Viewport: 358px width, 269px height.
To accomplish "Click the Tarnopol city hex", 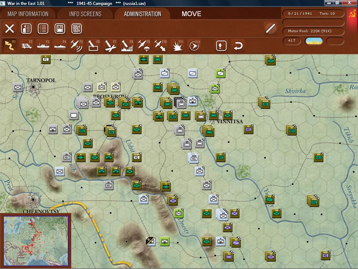I will pos(33,87).
